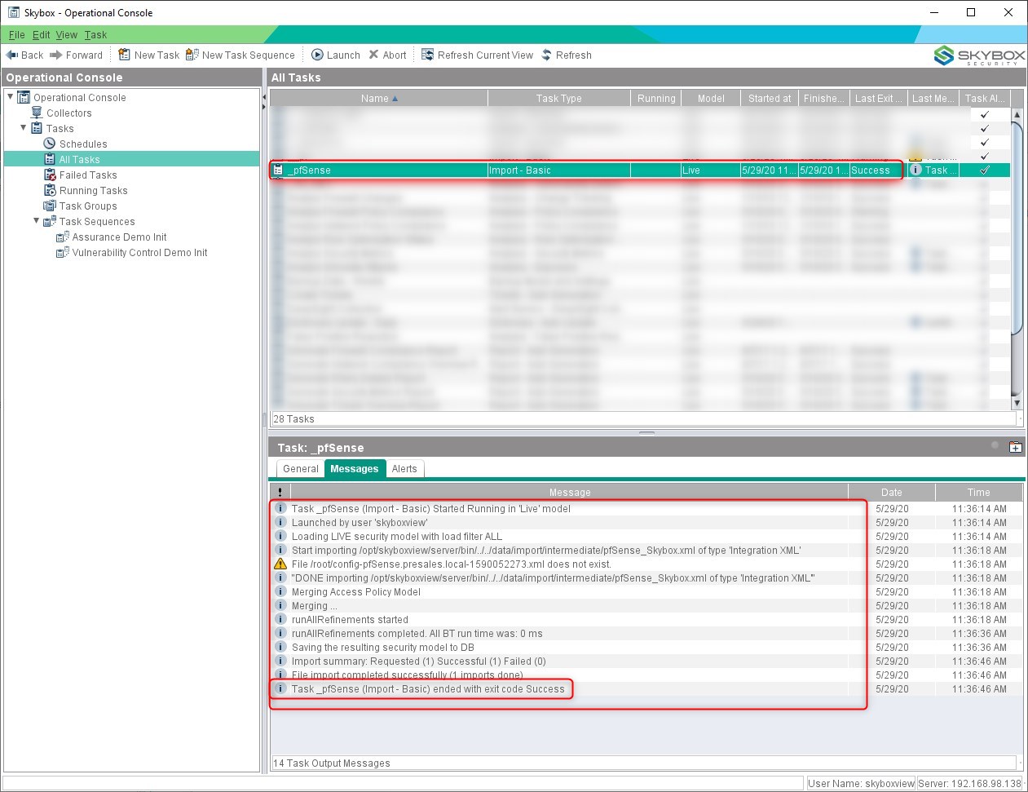The image size is (1028, 792).
Task: Open the View menu
Action: [67, 34]
